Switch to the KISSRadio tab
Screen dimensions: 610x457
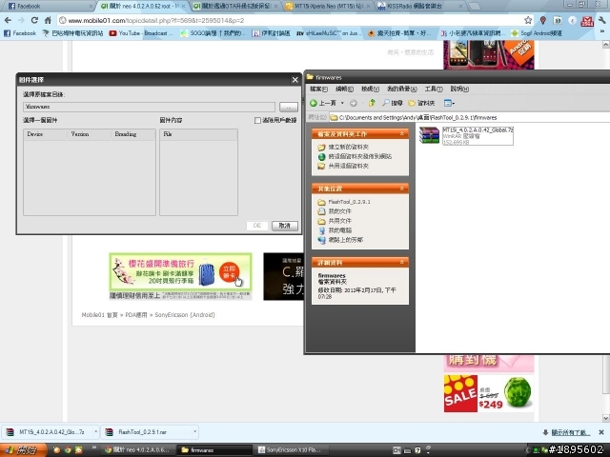[420, 6]
